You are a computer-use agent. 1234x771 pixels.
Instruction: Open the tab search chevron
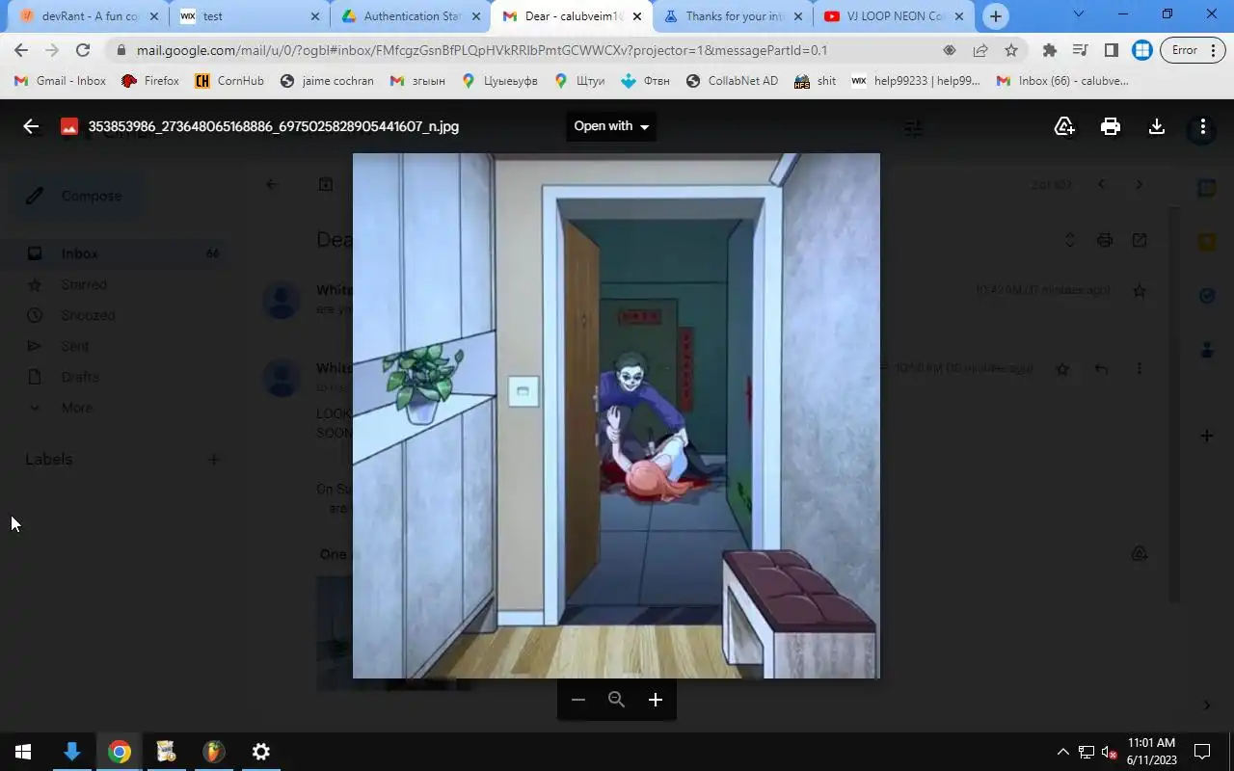[x=1079, y=13]
